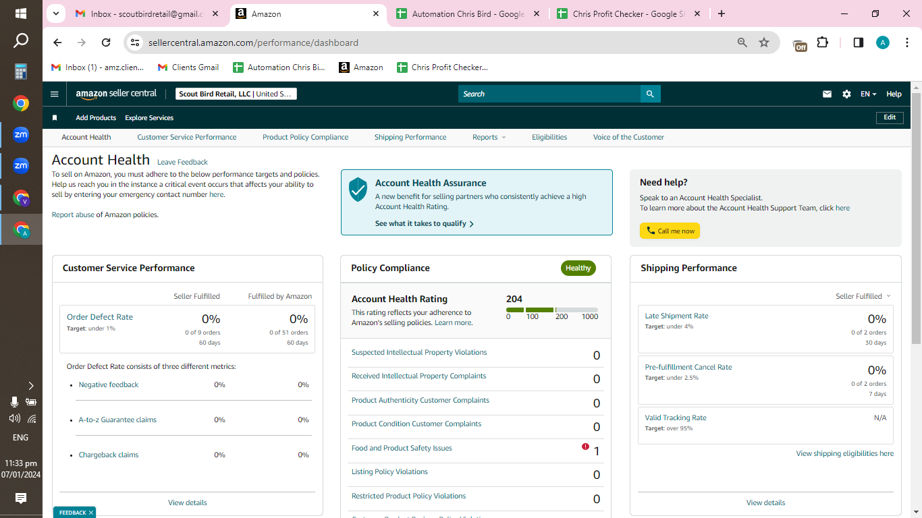
Task: Click the Call me now button
Action: (670, 231)
